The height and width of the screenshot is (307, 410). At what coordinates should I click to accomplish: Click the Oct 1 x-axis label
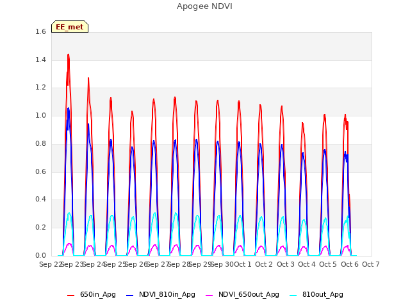point(243,264)
